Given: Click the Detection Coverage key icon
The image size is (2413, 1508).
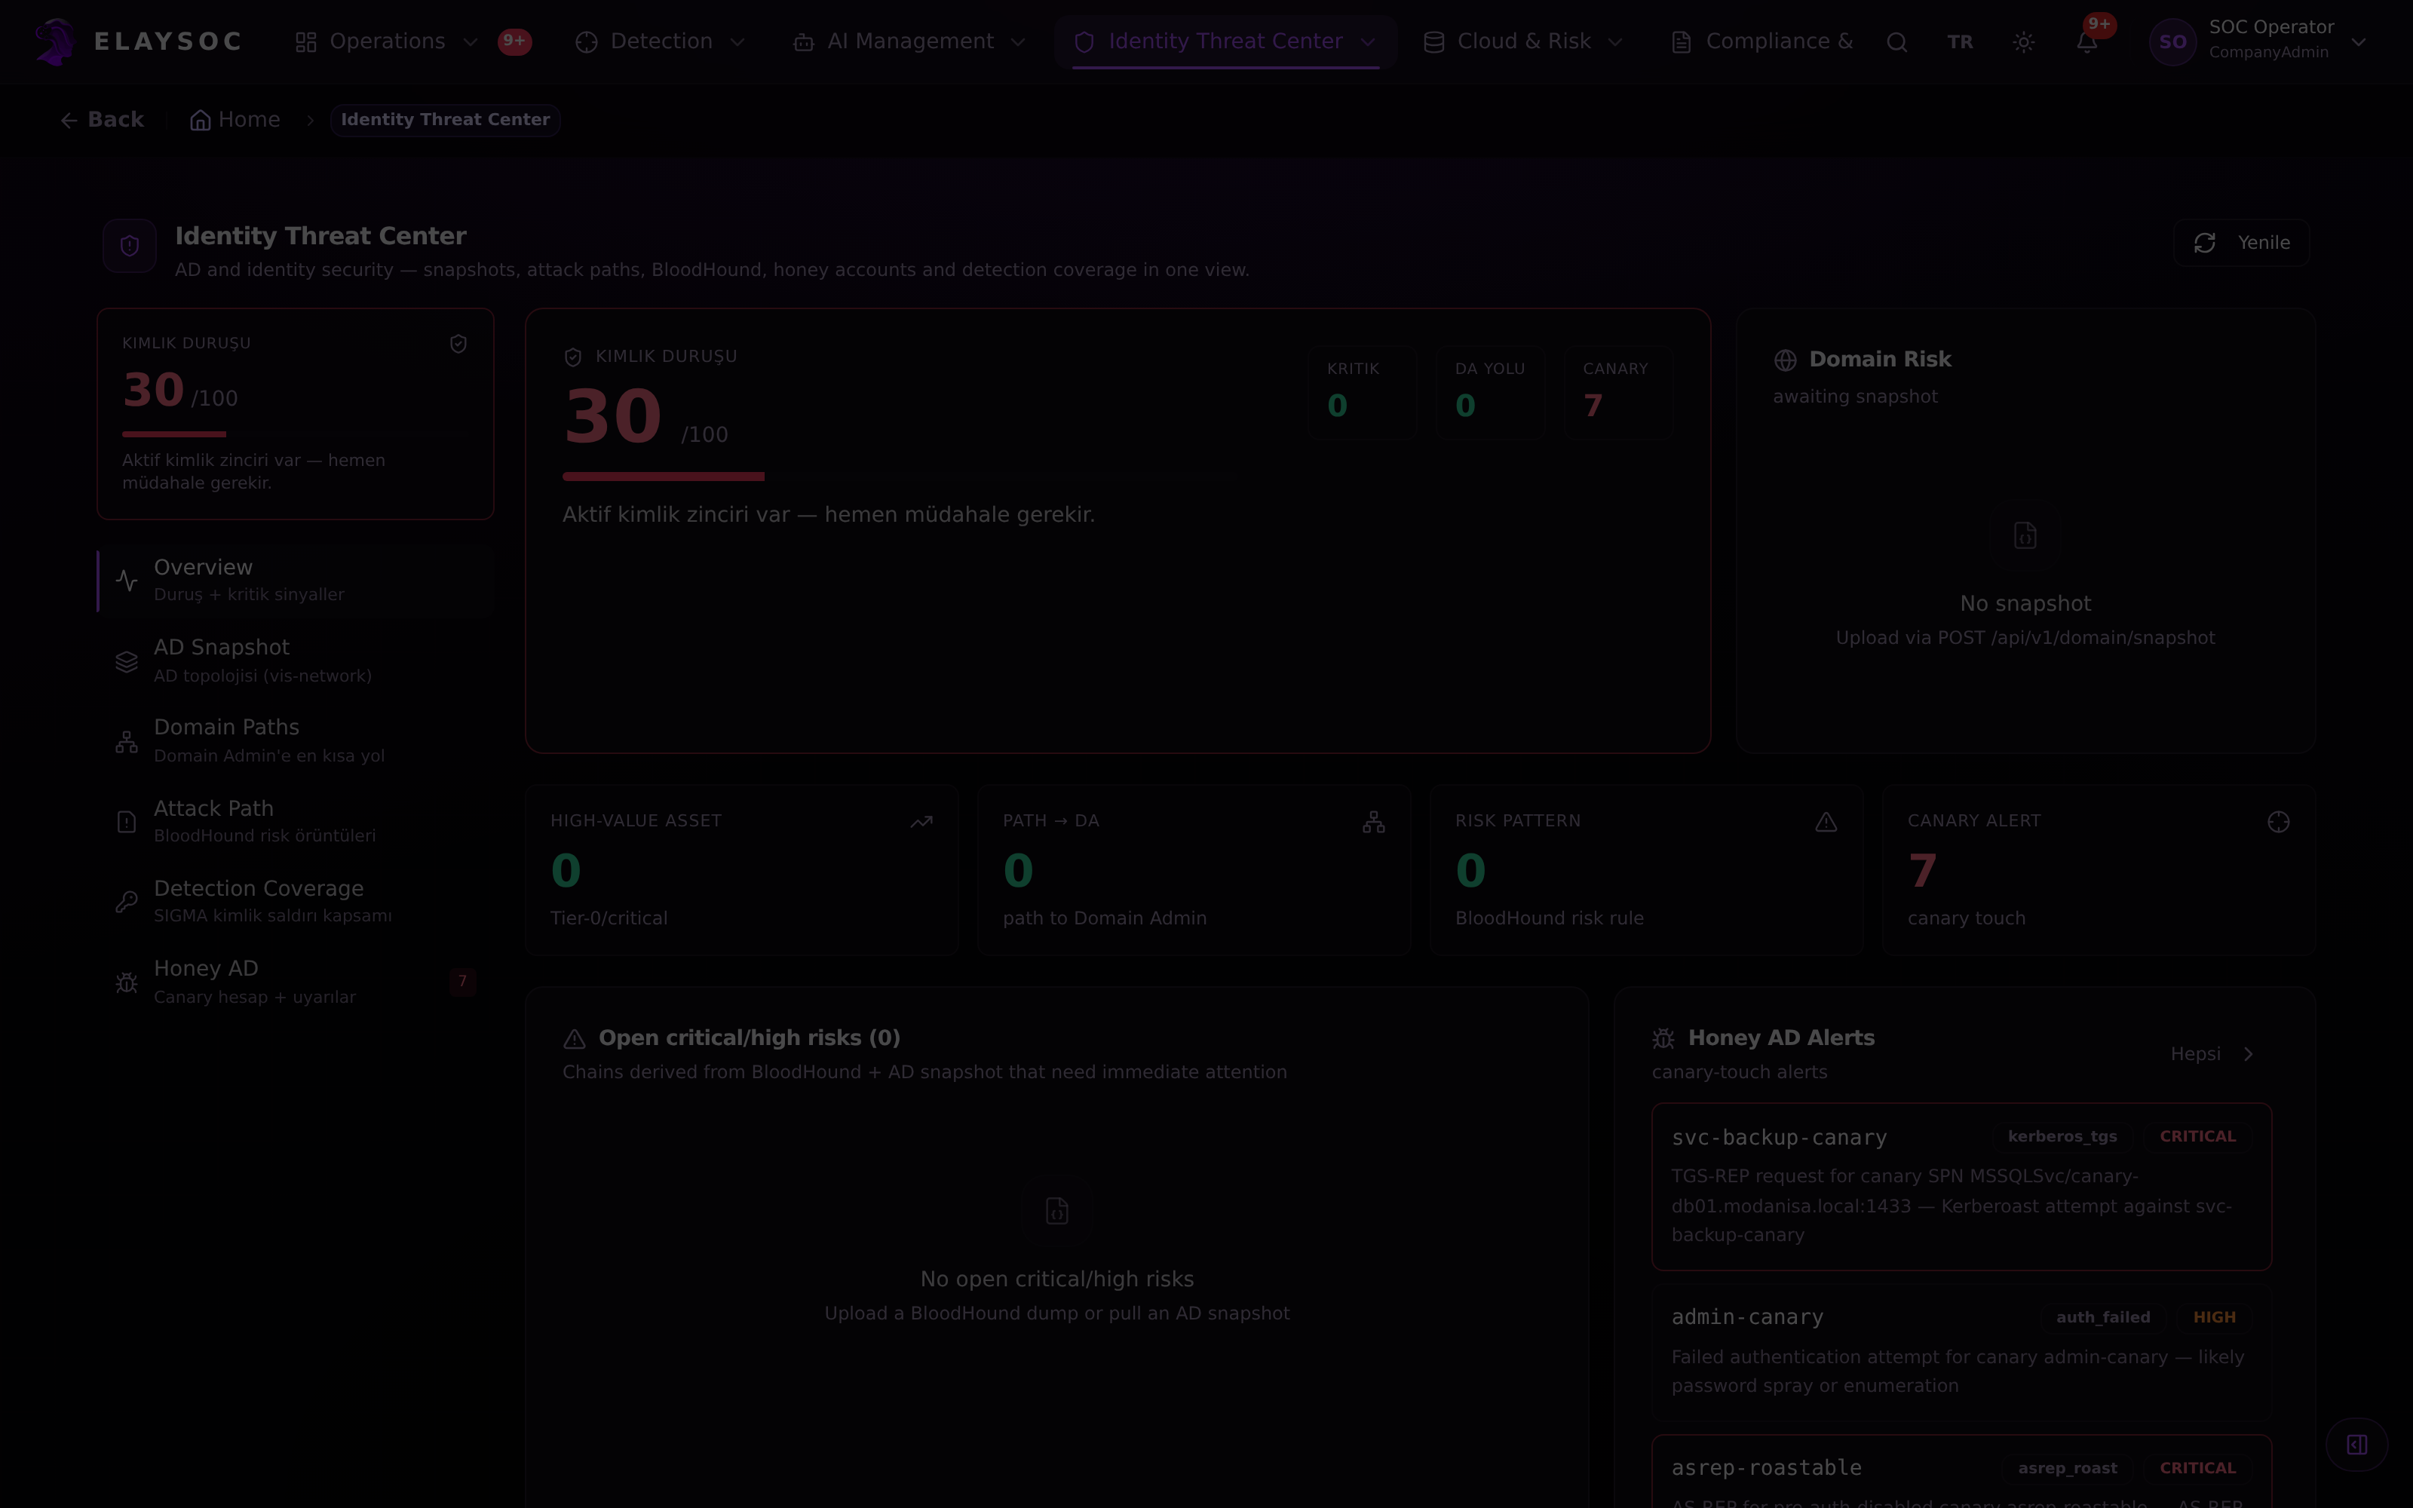Looking at the screenshot, I should 127,903.
